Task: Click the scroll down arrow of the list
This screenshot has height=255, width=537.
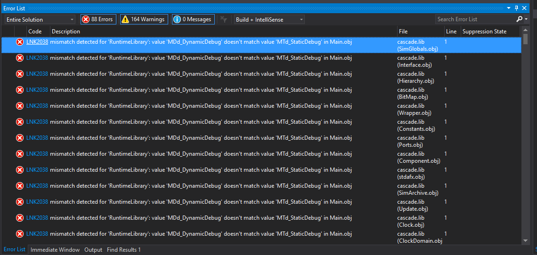Action: coord(525,240)
